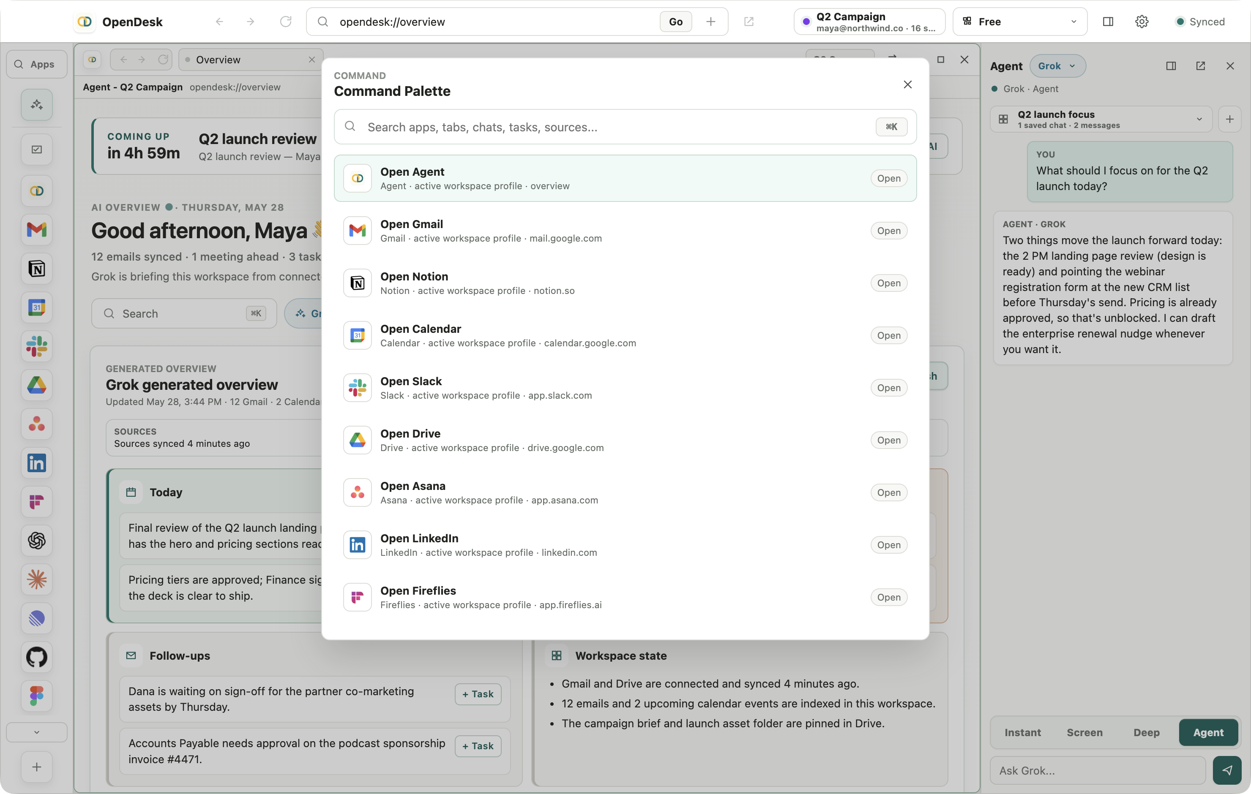Open the Free plan dropdown
The width and height of the screenshot is (1251, 794).
1020,21
